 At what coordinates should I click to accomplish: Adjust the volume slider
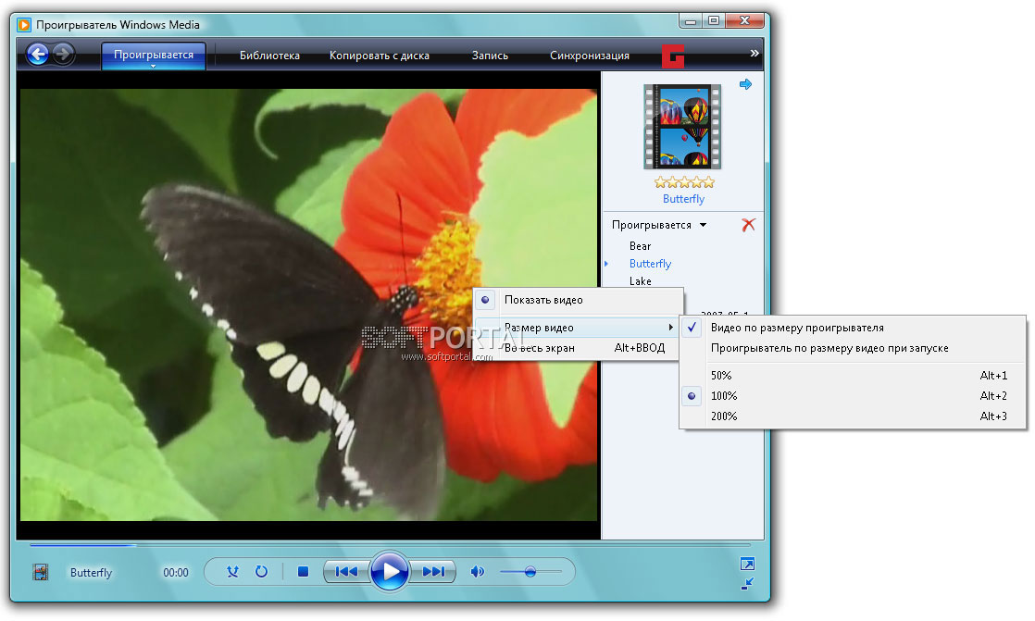coord(530,572)
